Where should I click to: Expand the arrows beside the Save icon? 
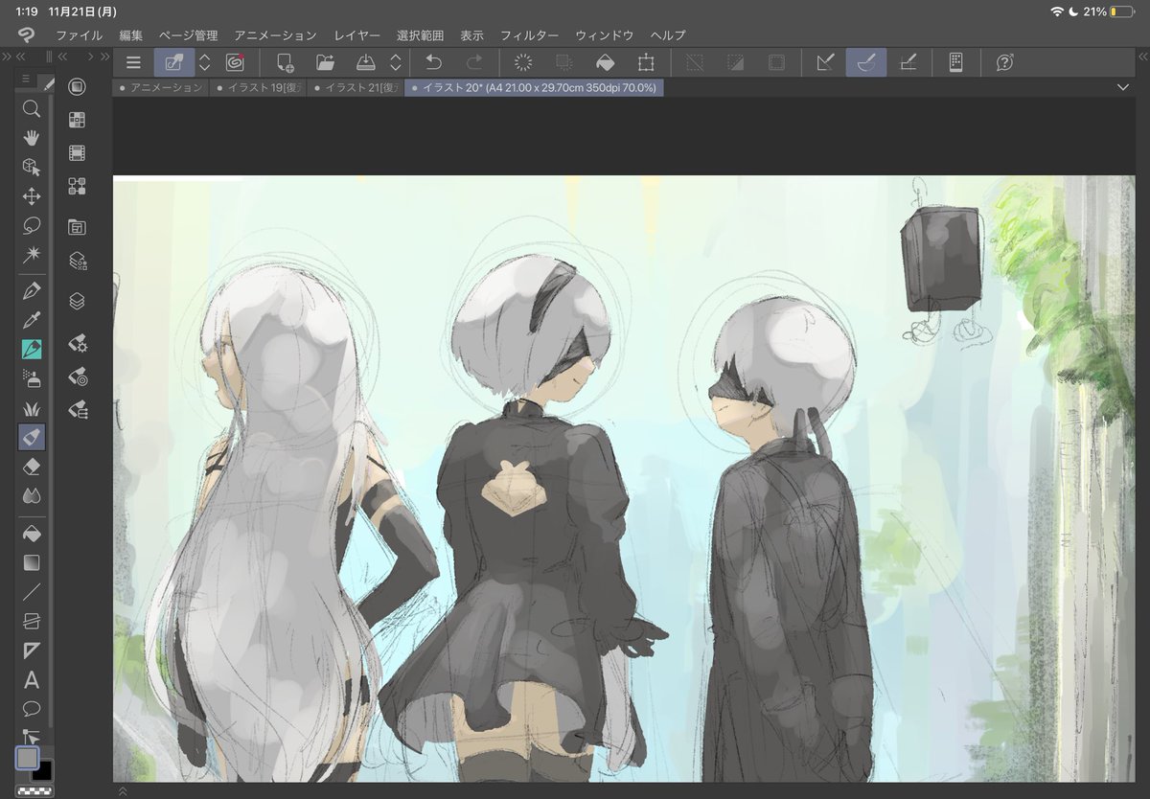click(396, 62)
